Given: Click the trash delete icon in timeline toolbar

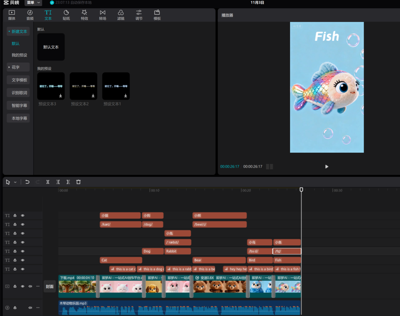Looking at the screenshot, I should [79, 182].
